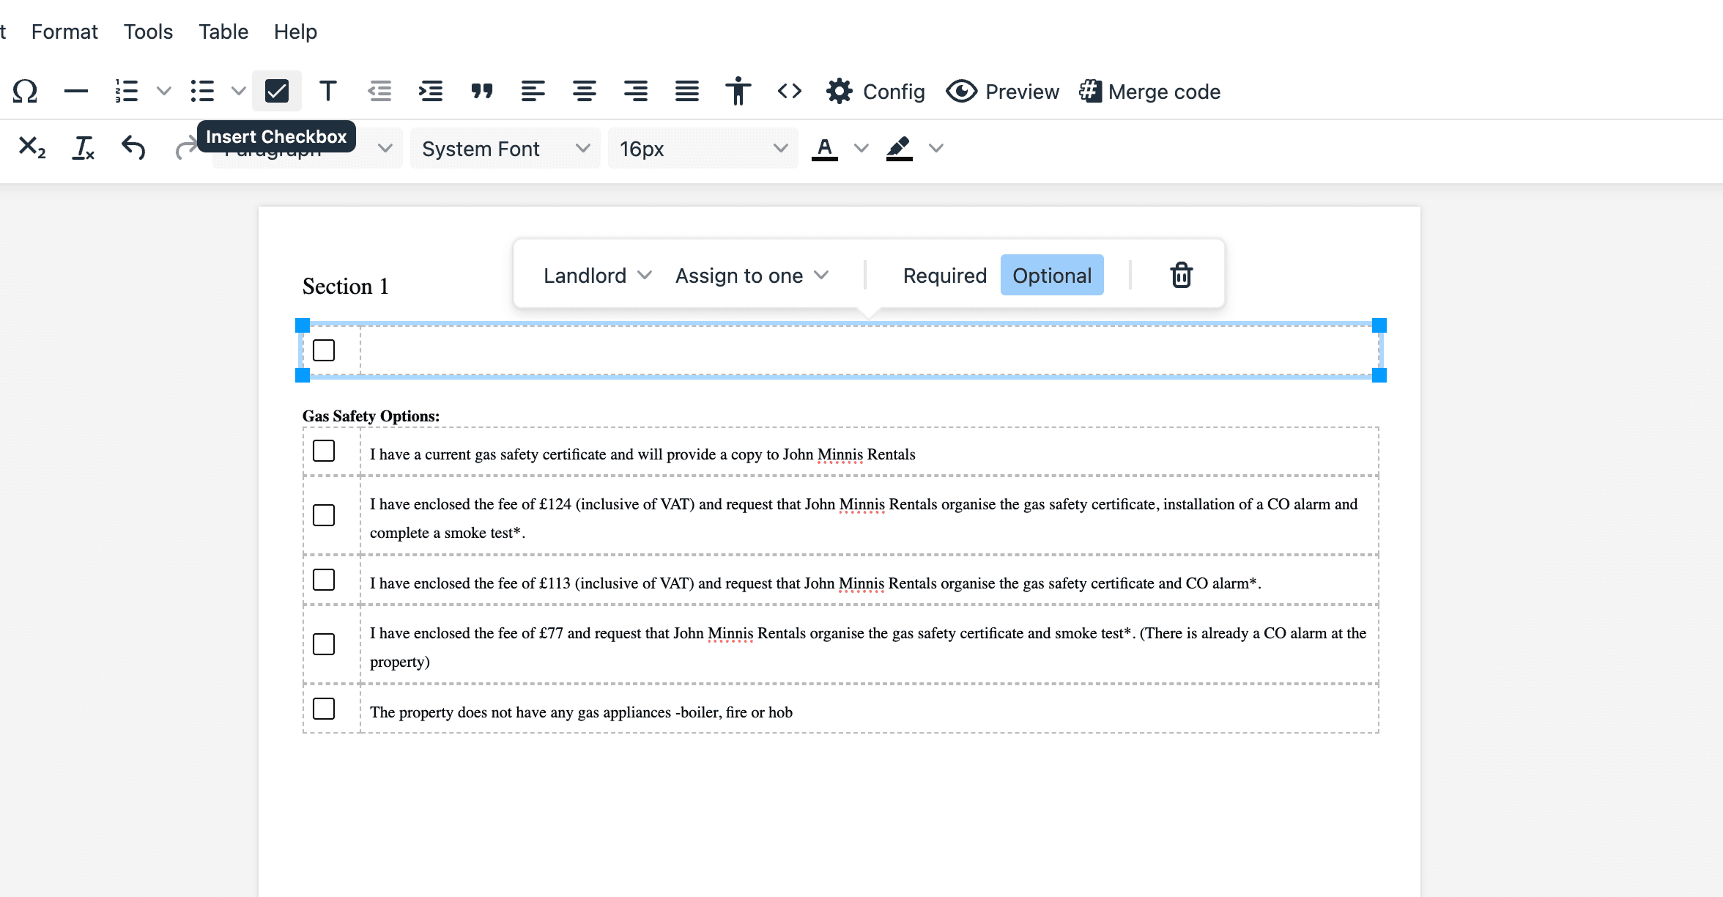The image size is (1723, 897).
Task: Check the £77 fee option checkbox
Action: 324,644
